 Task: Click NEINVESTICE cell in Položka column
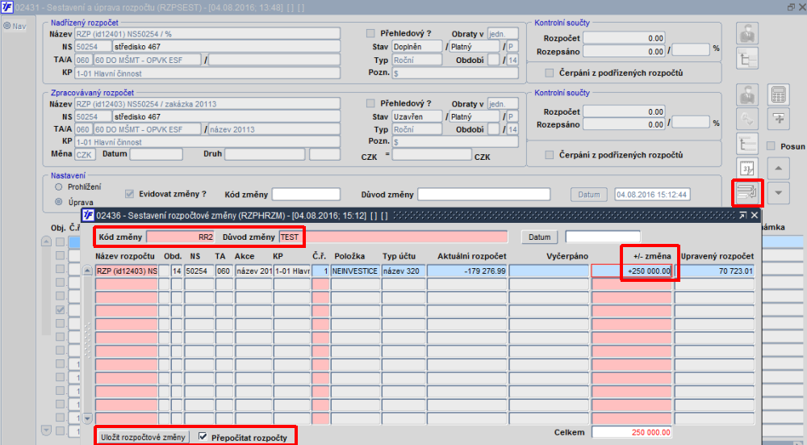point(355,271)
